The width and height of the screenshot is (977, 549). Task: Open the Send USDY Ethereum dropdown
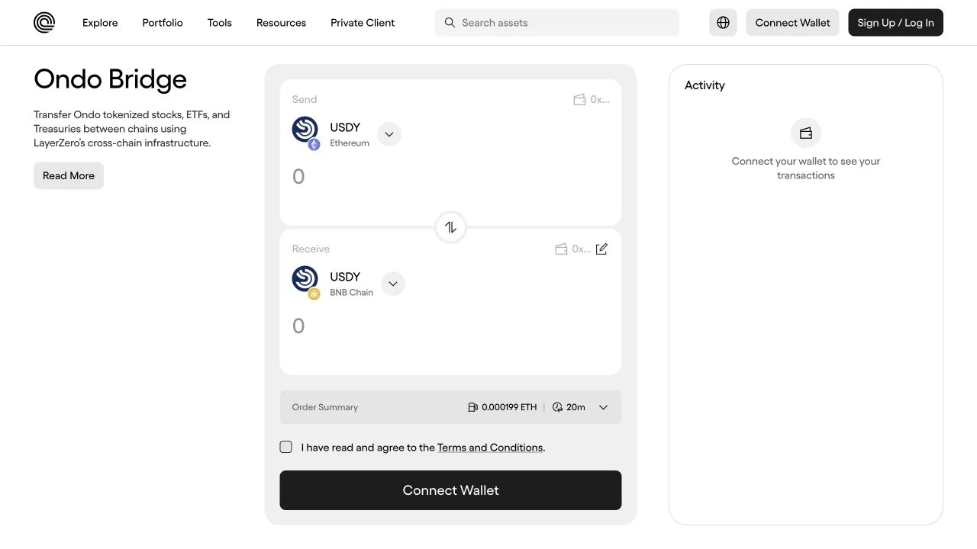pyautogui.click(x=389, y=134)
